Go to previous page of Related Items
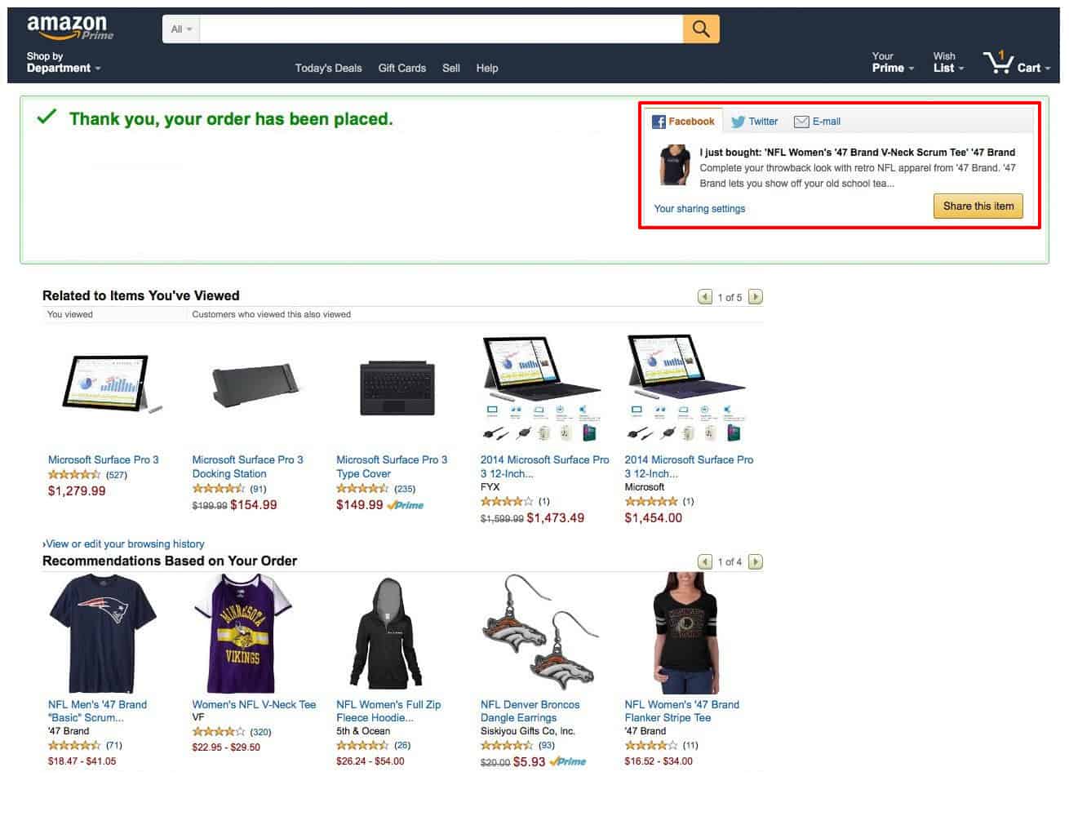 click(x=705, y=297)
